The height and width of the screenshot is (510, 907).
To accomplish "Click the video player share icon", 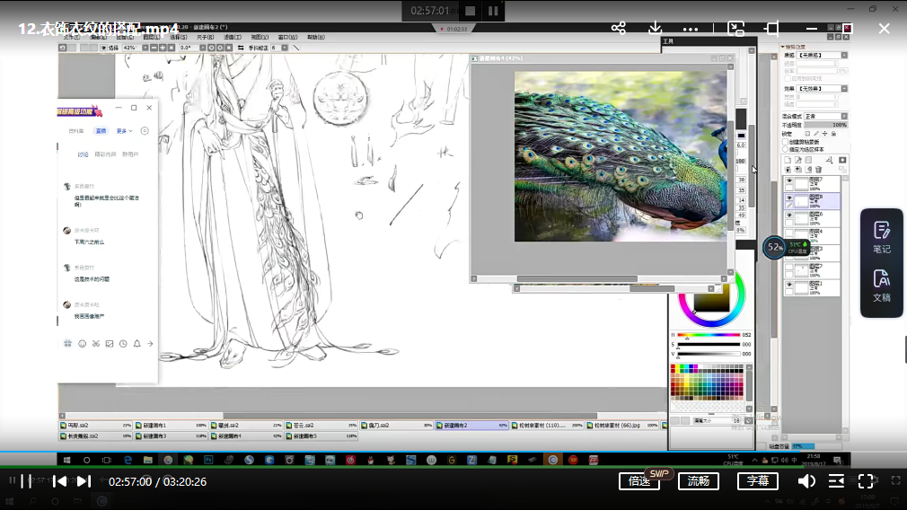I will pos(619,29).
